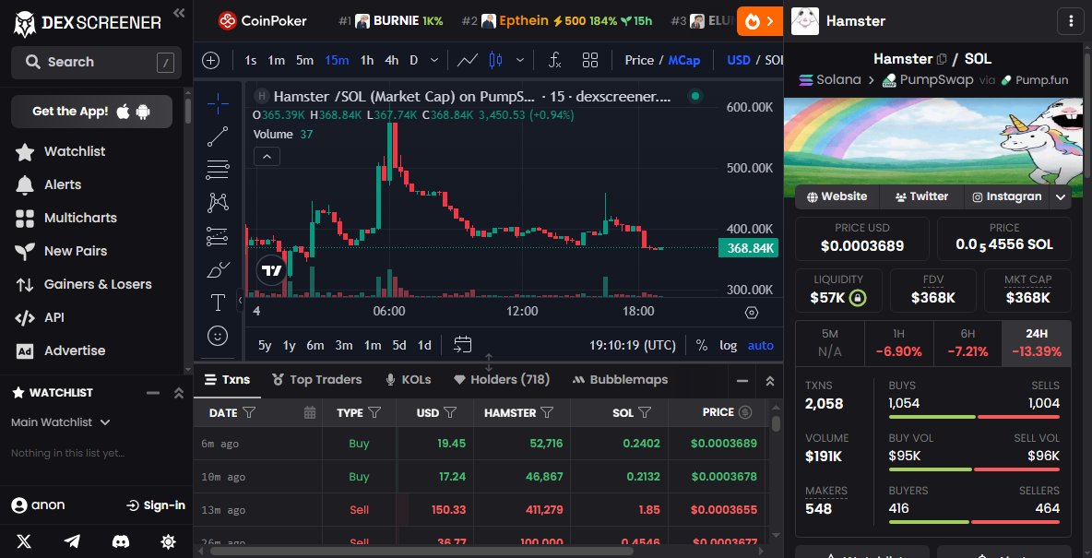Switch to the KOLs tab
Viewport: 1092px width, 558px height.
coord(408,380)
